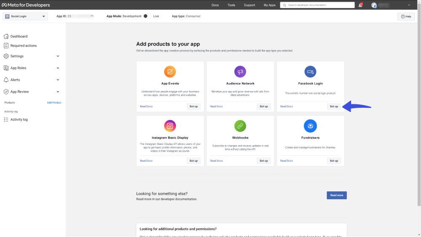This screenshot has height=237, width=421.
Task: Open Read Docs for Facebook Login
Action: [x=286, y=107]
